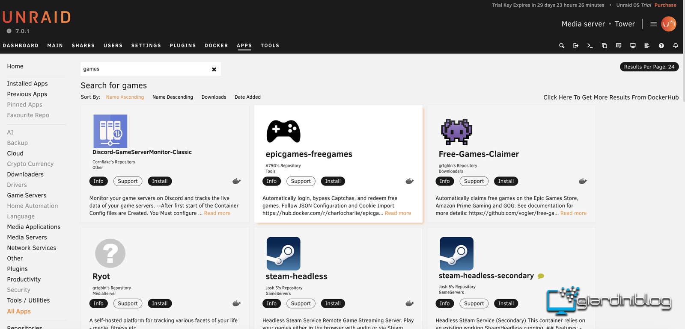685x329 pixels.
Task: Install epicgames-freegames
Action: [333, 181]
